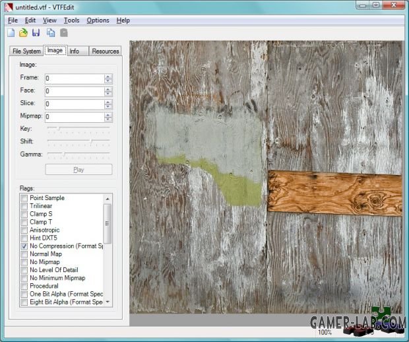Click the Gamma slider track
Image resolution: width=409 pixels, height=342 pixels.
79,154
